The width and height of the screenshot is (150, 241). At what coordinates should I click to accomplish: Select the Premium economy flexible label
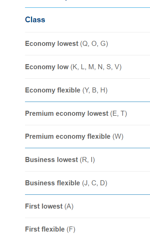(x=68, y=137)
